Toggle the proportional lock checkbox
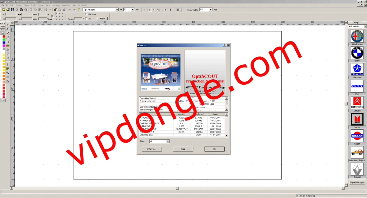The image size is (367, 198). pos(52,16)
